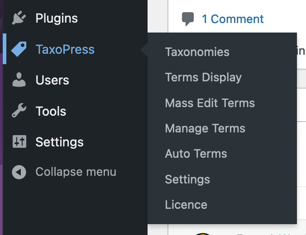
Task: Click the Tools wrench icon
Action: 19,110
